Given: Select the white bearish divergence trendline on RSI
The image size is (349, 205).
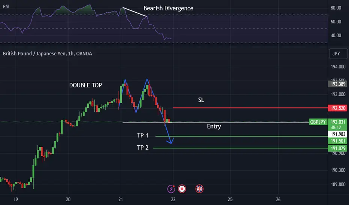Looking at the screenshot, I should (135, 12).
